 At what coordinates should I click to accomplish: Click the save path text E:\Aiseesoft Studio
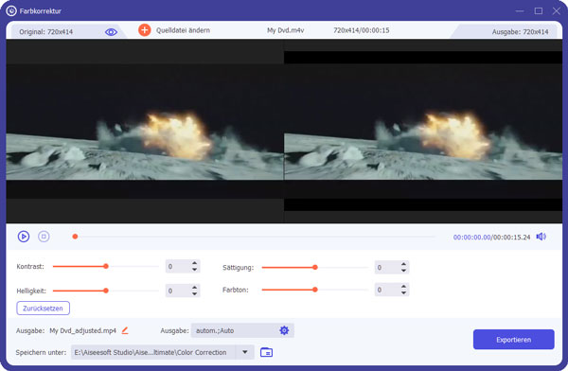pos(151,352)
